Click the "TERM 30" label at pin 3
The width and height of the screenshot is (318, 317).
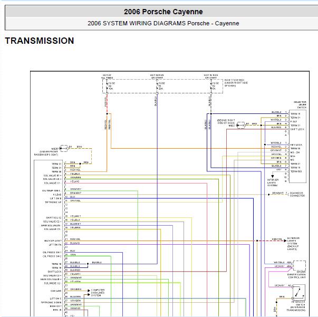pyautogui.click(x=56, y=171)
